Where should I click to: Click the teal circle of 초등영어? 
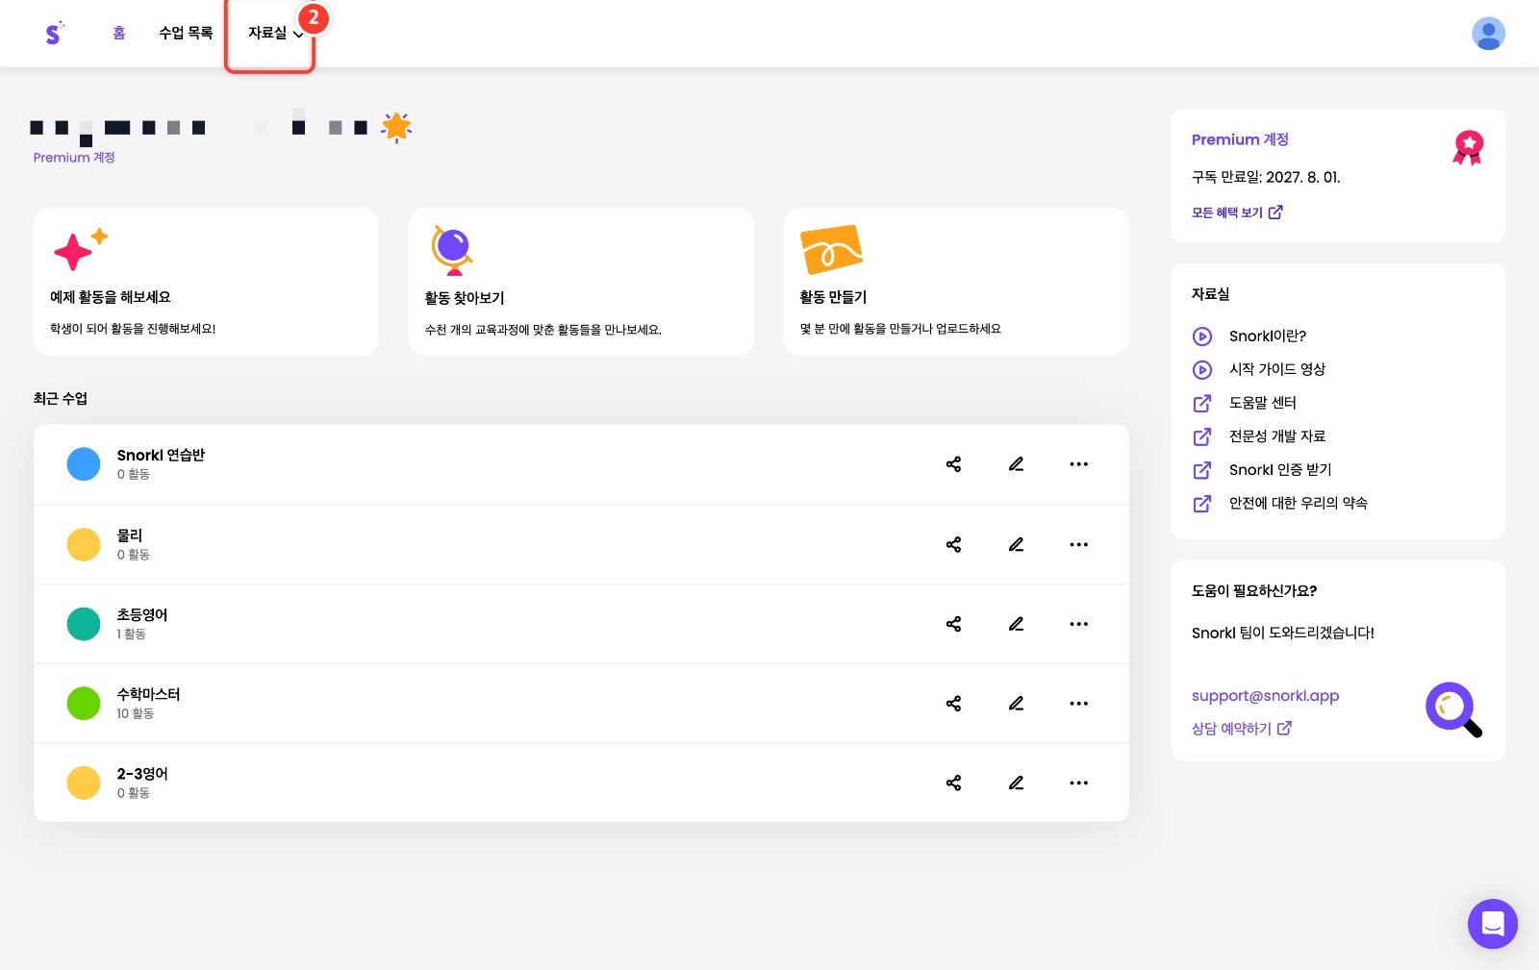pos(84,624)
